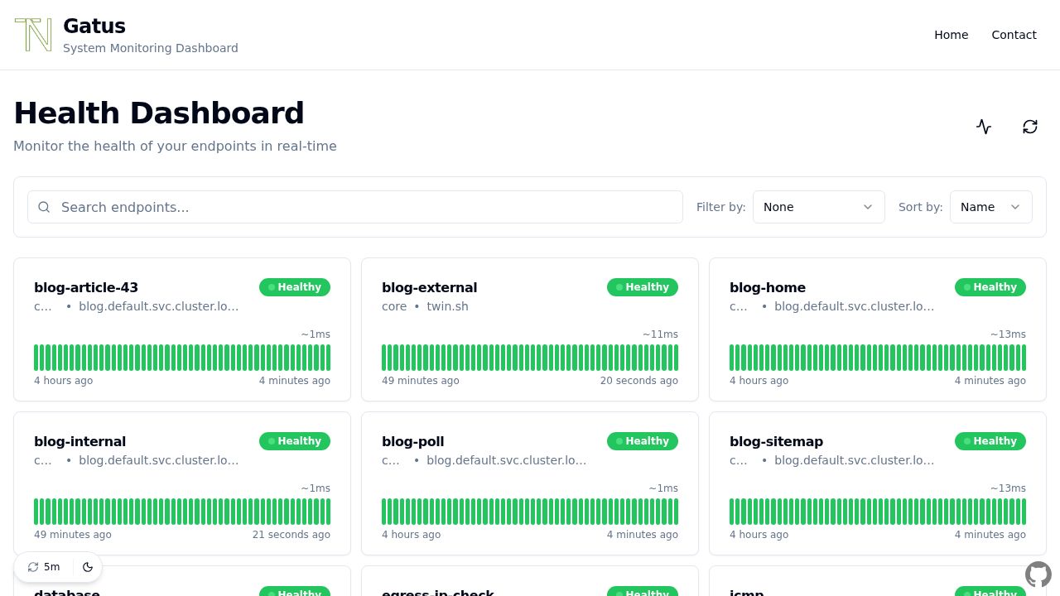Click the ~11ms response time on blog-external
Image resolution: width=1060 pixels, height=596 pixels.
(660, 334)
